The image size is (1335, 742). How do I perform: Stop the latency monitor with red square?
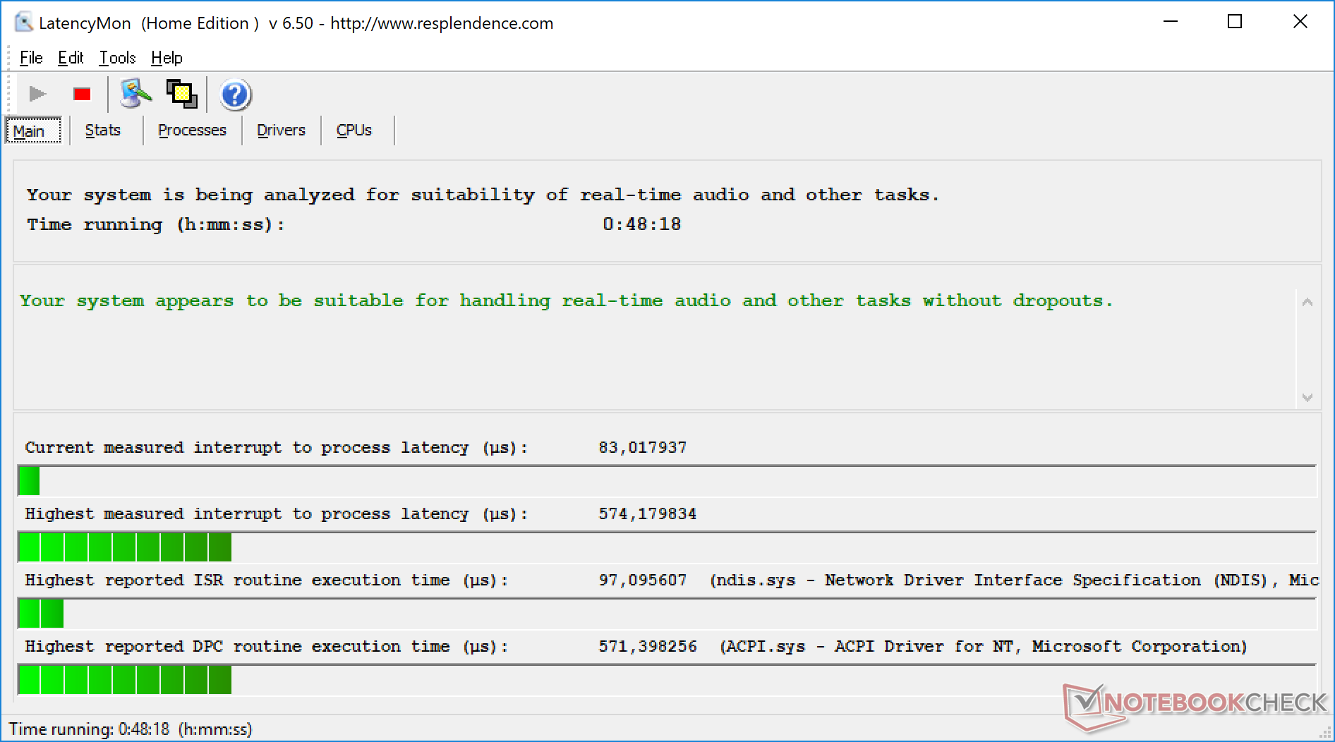click(x=82, y=94)
